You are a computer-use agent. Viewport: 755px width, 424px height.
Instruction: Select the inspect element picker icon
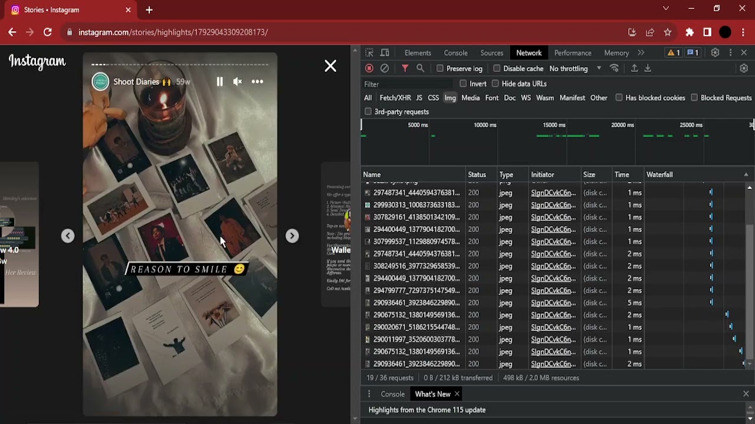click(x=369, y=53)
